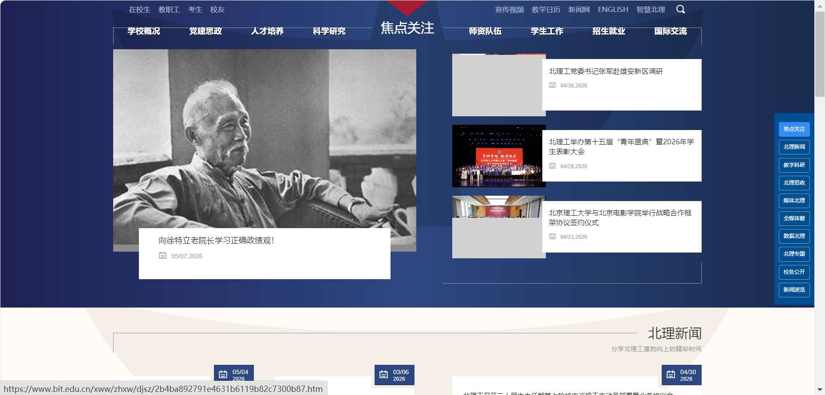Open 科学研究 navigation menu
Viewport: 825px width, 395px height.
(x=329, y=31)
